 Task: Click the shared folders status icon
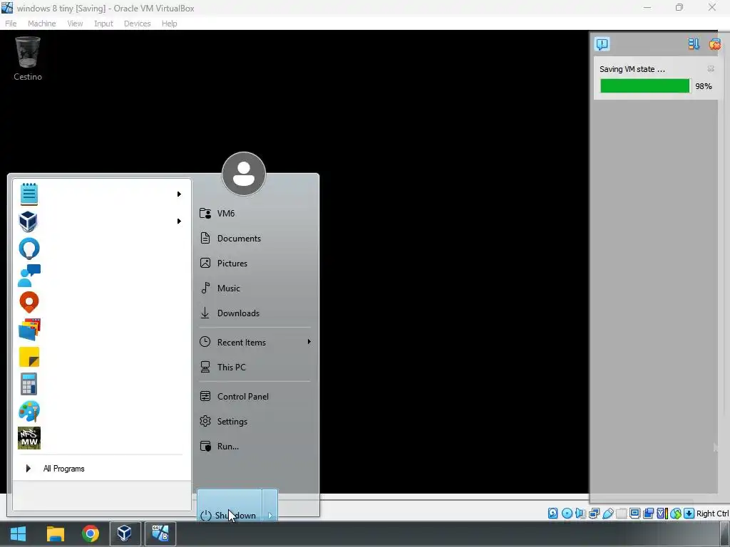[621, 513]
